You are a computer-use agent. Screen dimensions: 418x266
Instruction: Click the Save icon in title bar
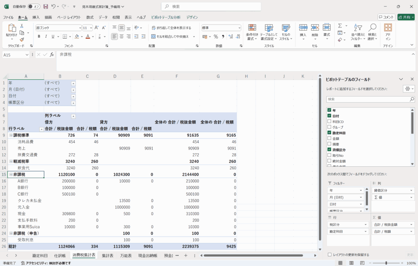point(46,7)
